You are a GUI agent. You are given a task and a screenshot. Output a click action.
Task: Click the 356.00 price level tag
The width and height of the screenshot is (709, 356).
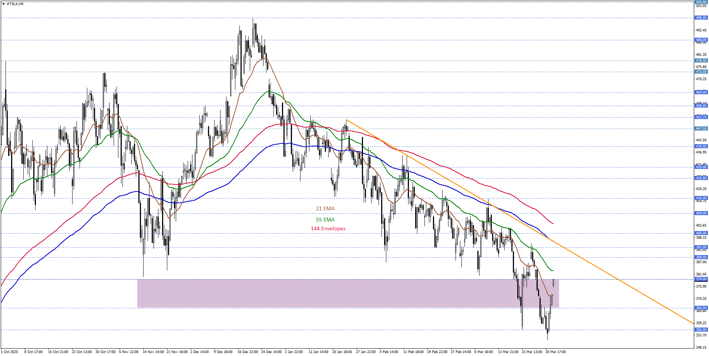click(x=701, y=330)
